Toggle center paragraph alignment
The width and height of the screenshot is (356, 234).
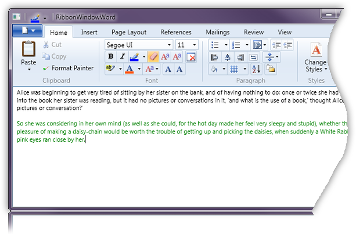(227, 57)
